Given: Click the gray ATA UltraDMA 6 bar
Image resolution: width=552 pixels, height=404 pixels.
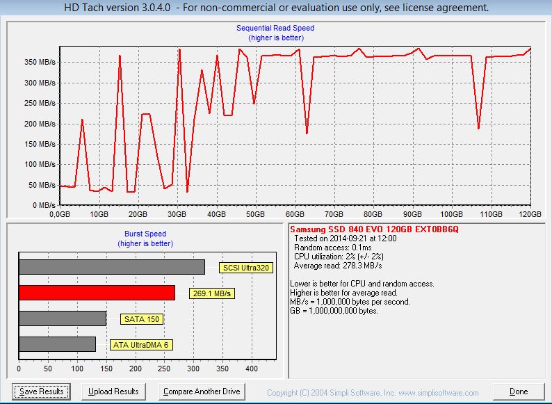Looking at the screenshot, I should pos(57,344).
